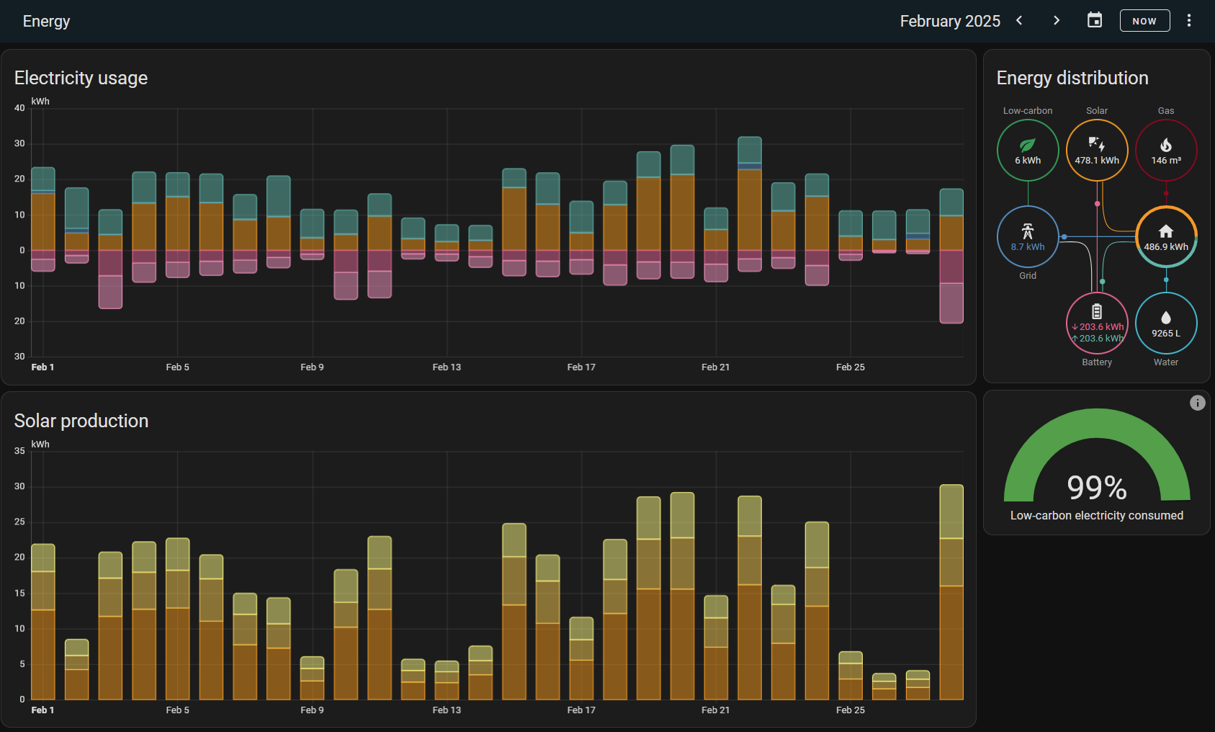
Task: Click the Electricity usage heading
Action: tap(81, 78)
